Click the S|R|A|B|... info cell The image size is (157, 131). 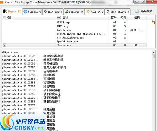pos(137,30)
